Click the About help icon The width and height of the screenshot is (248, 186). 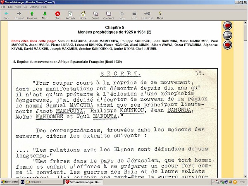[160, 15]
